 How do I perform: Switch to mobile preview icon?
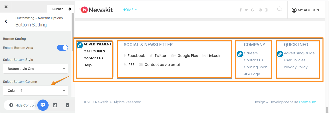pos(67,105)
